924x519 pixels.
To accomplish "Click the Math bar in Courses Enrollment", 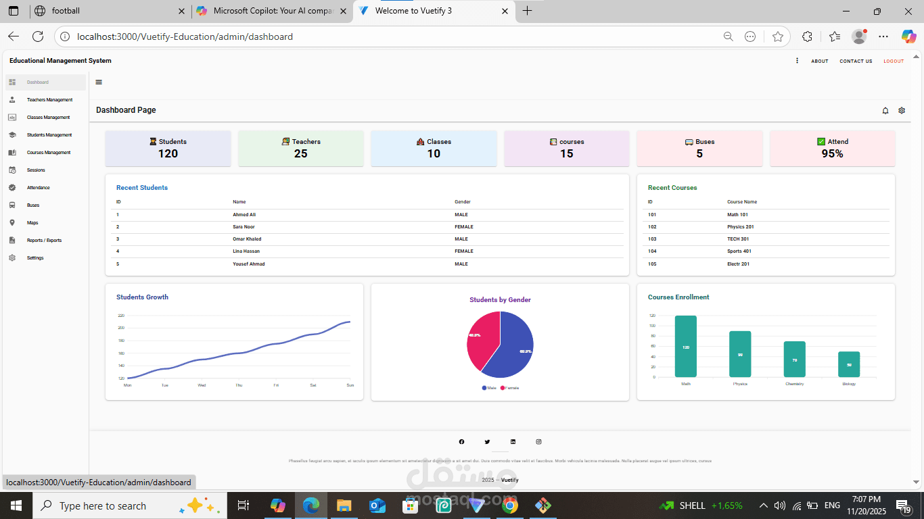I will click(686, 347).
